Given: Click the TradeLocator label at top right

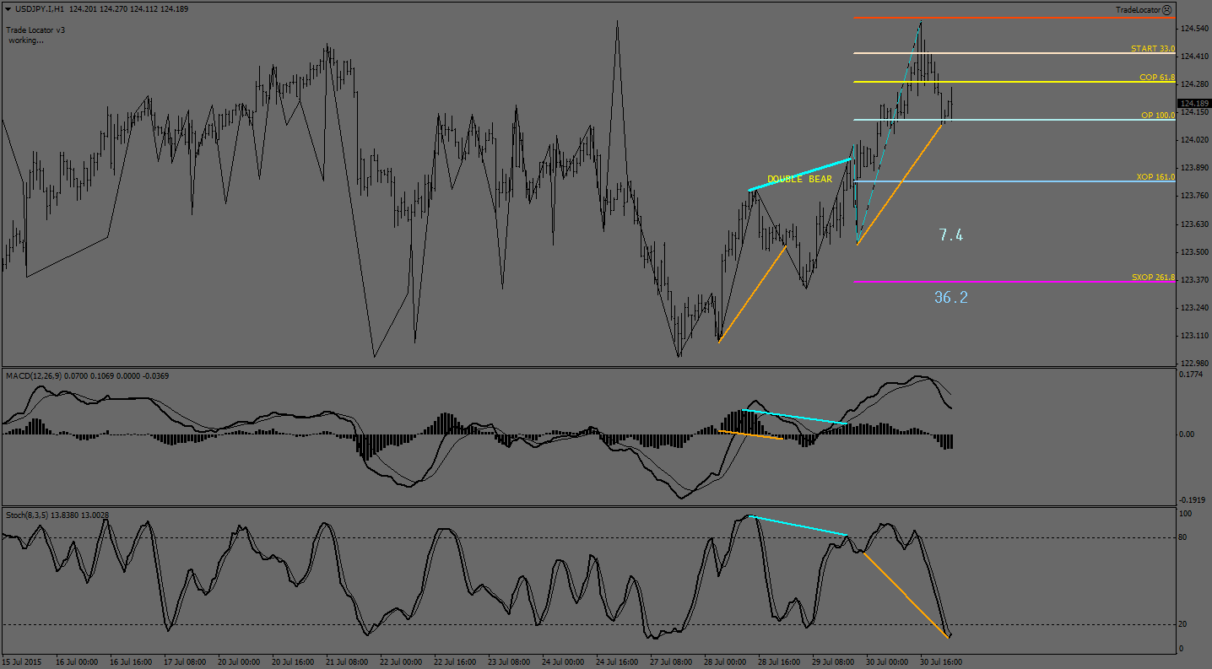Looking at the screenshot, I should tap(1137, 10).
